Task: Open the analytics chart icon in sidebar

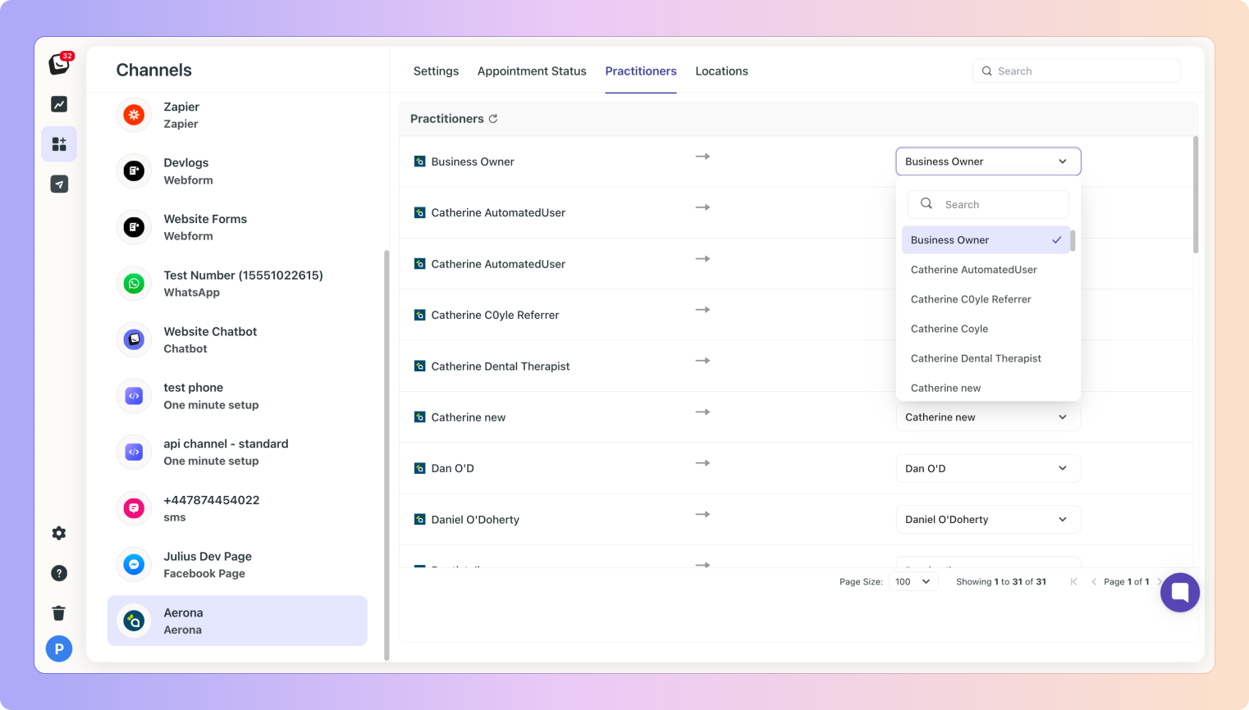Action: 59,104
